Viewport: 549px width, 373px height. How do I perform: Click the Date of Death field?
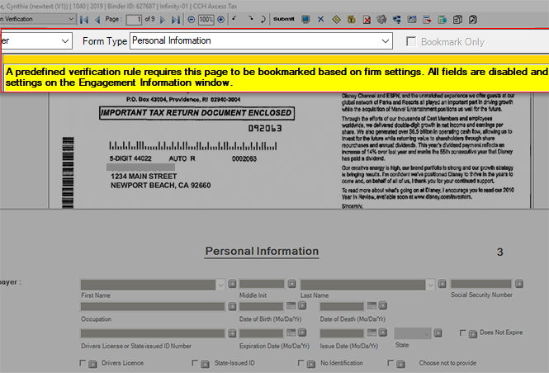point(342,306)
